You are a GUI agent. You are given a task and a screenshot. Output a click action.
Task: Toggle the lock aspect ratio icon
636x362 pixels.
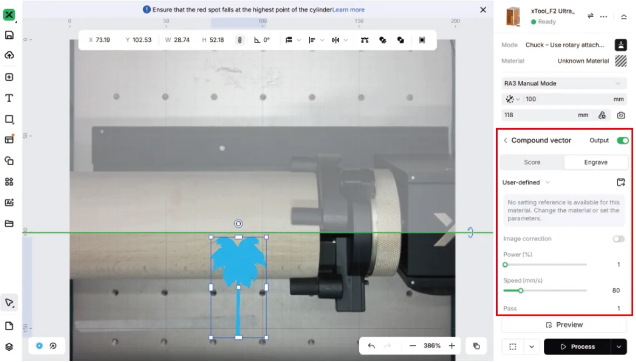coord(240,40)
